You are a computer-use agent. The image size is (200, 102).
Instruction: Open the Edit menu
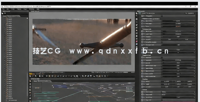coord(8,9)
